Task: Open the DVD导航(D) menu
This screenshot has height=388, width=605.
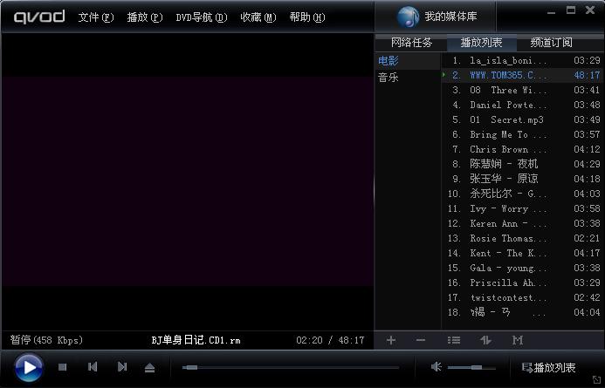Action: point(201,17)
